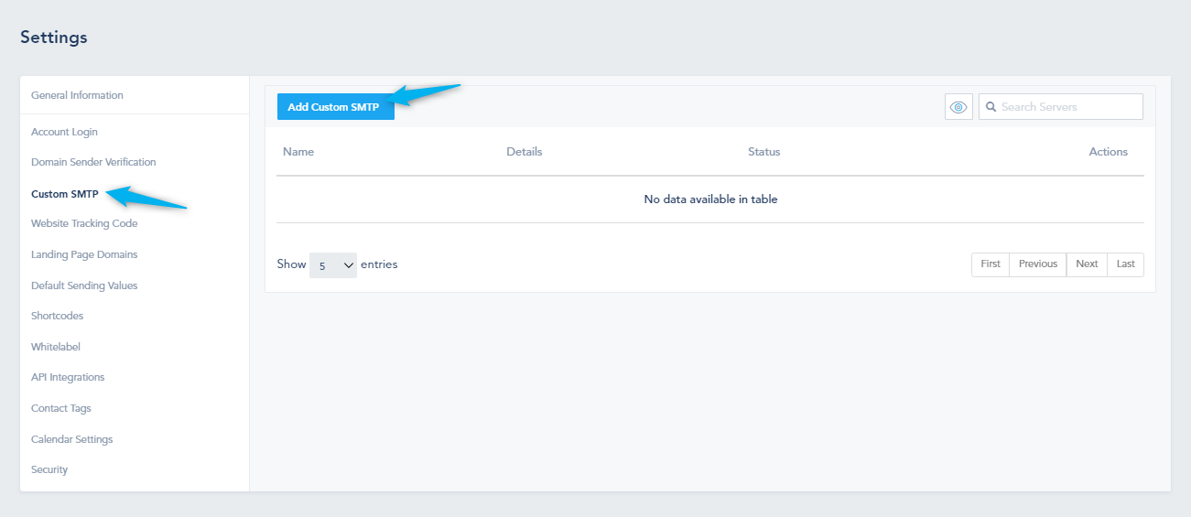Click the Next pagination button
The width and height of the screenshot is (1191, 517).
click(x=1087, y=264)
